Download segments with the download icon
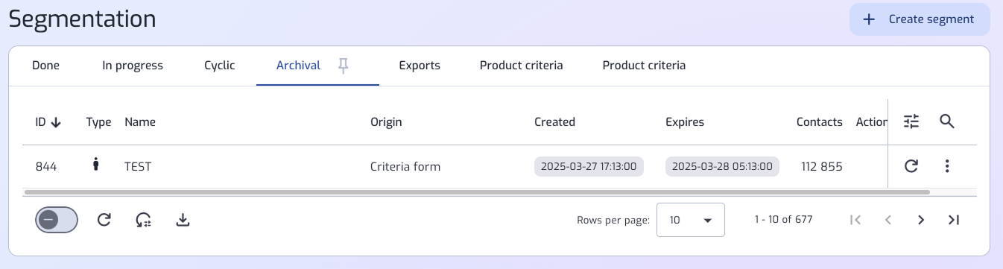1003x269 pixels. [x=183, y=220]
